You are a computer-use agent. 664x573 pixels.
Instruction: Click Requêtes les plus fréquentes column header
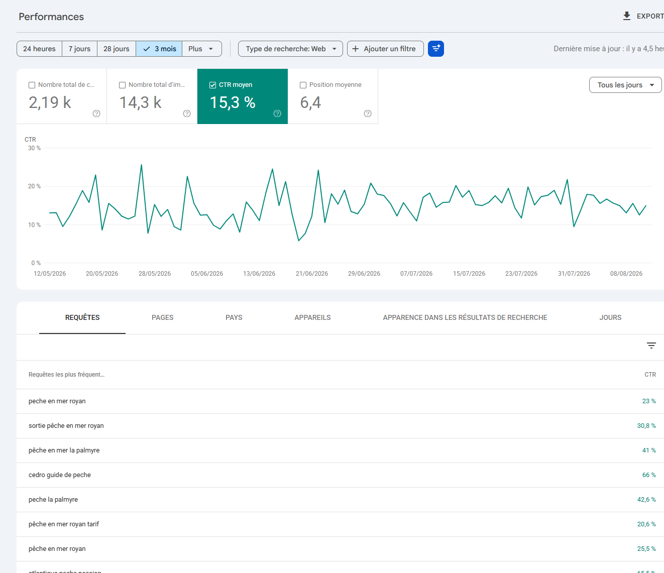(66, 375)
